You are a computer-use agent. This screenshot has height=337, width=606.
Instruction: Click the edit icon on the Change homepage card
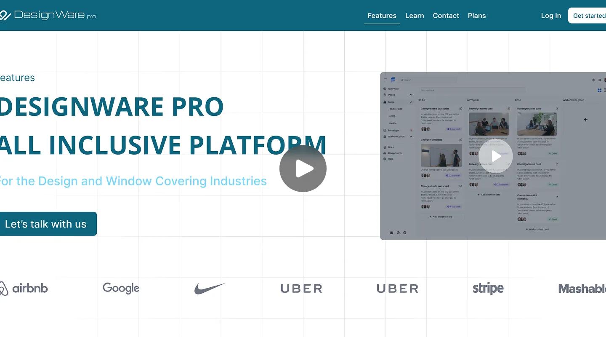[x=460, y=140]
